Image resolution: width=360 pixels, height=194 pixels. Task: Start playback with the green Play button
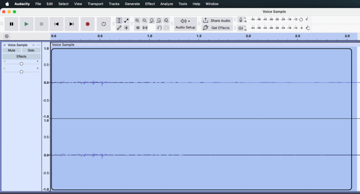(x=26, y=24)
